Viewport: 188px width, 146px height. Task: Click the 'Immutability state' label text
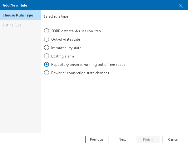pyautogui.click(x=66, y=48)
